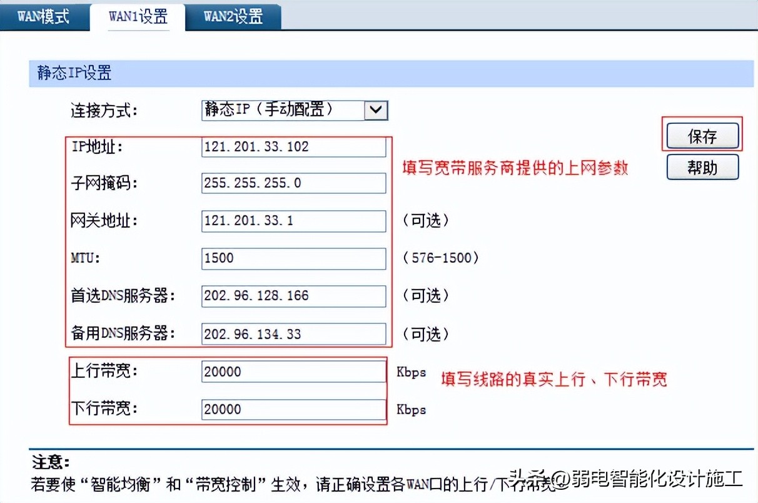Image resolution: width=758 pixels, height=503 pixels.
Task: Expand the connection type selector arrow
Action: (376, 110)
